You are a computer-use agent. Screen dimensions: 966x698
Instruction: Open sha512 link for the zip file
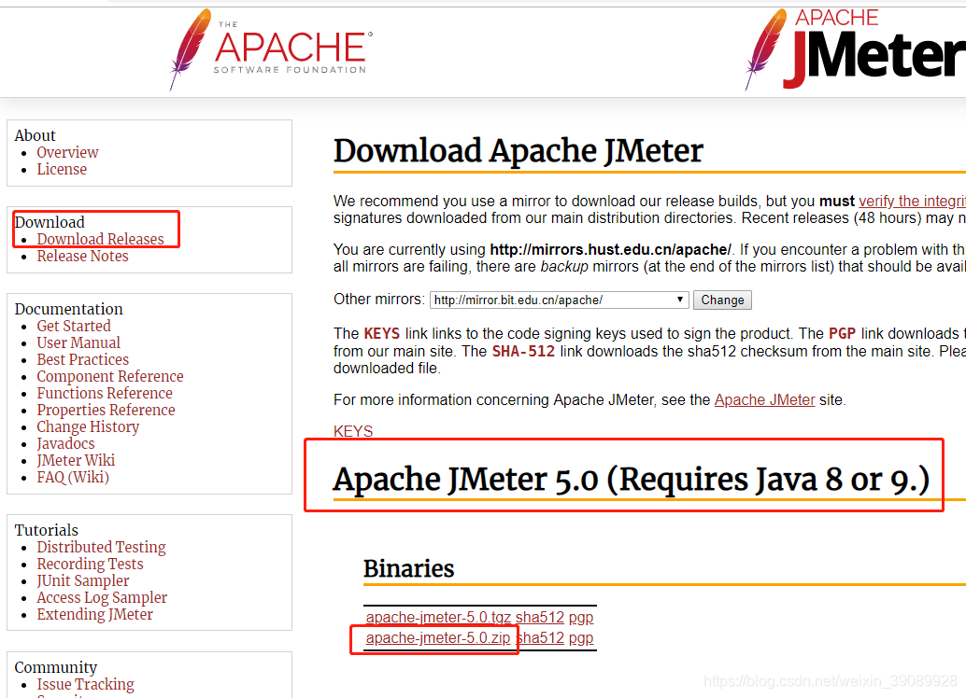point(540,638)
